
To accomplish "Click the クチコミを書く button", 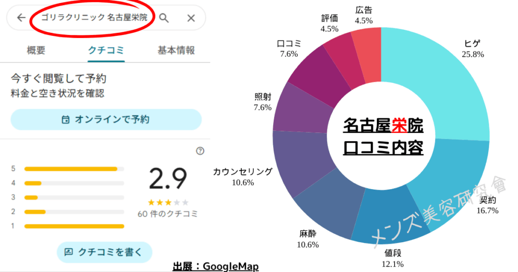I will [x=104, y=252].
